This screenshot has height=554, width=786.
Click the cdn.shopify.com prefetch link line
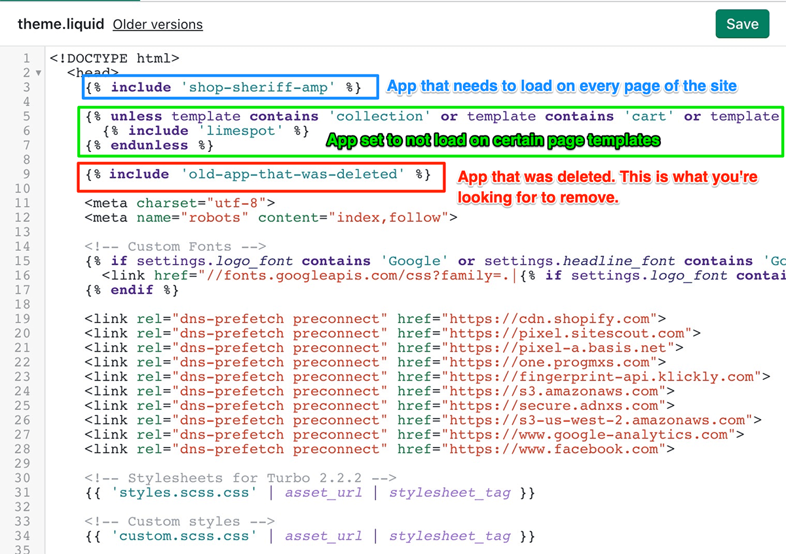coord(375,319)
